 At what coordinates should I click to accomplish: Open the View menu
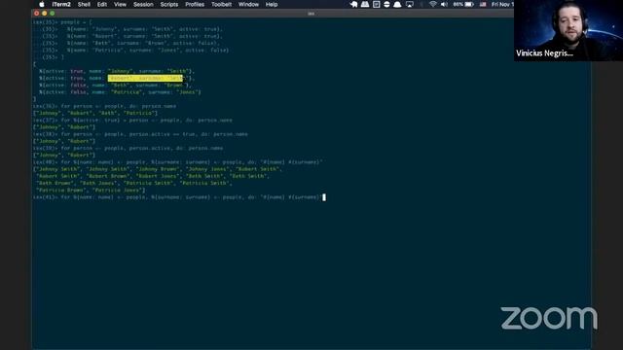click(120, 4)
